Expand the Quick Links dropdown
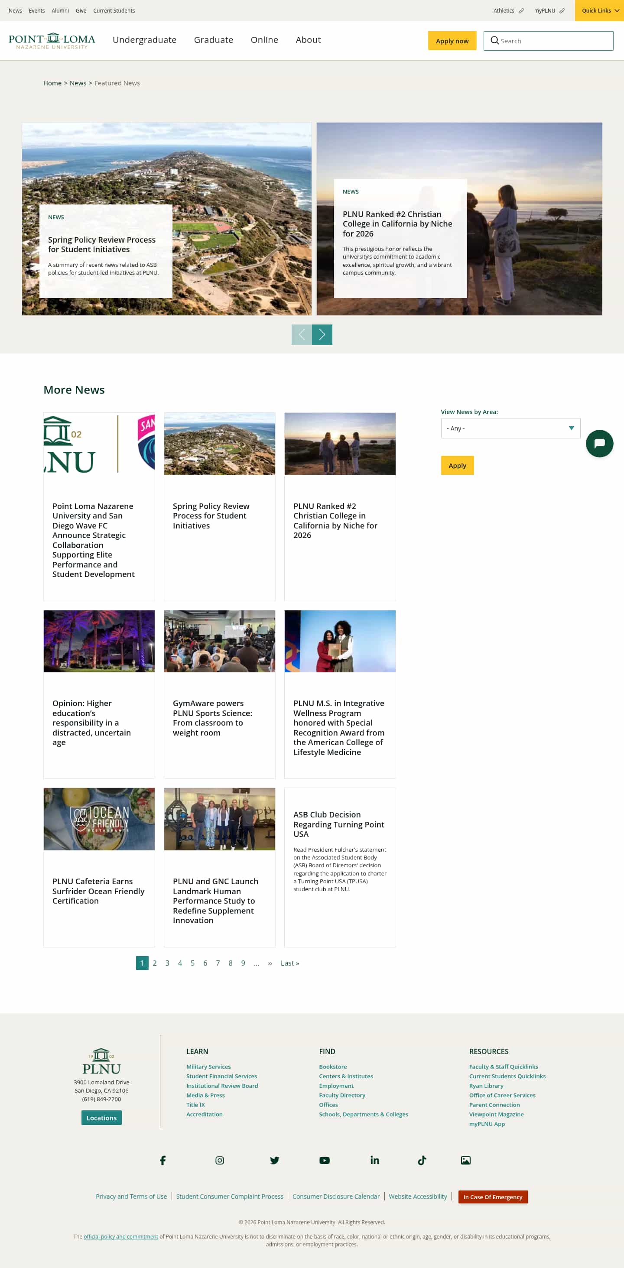Viewport: 624px width, 1268px height. point(599,10)
